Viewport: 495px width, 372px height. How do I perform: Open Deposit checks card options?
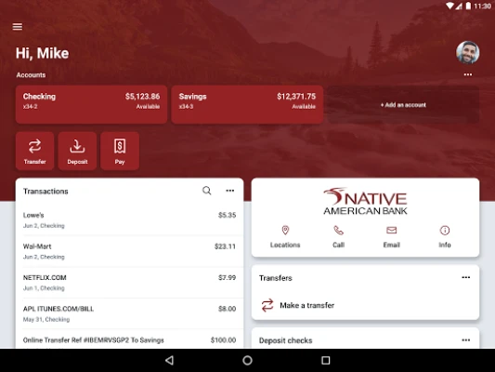click(466, 340)
